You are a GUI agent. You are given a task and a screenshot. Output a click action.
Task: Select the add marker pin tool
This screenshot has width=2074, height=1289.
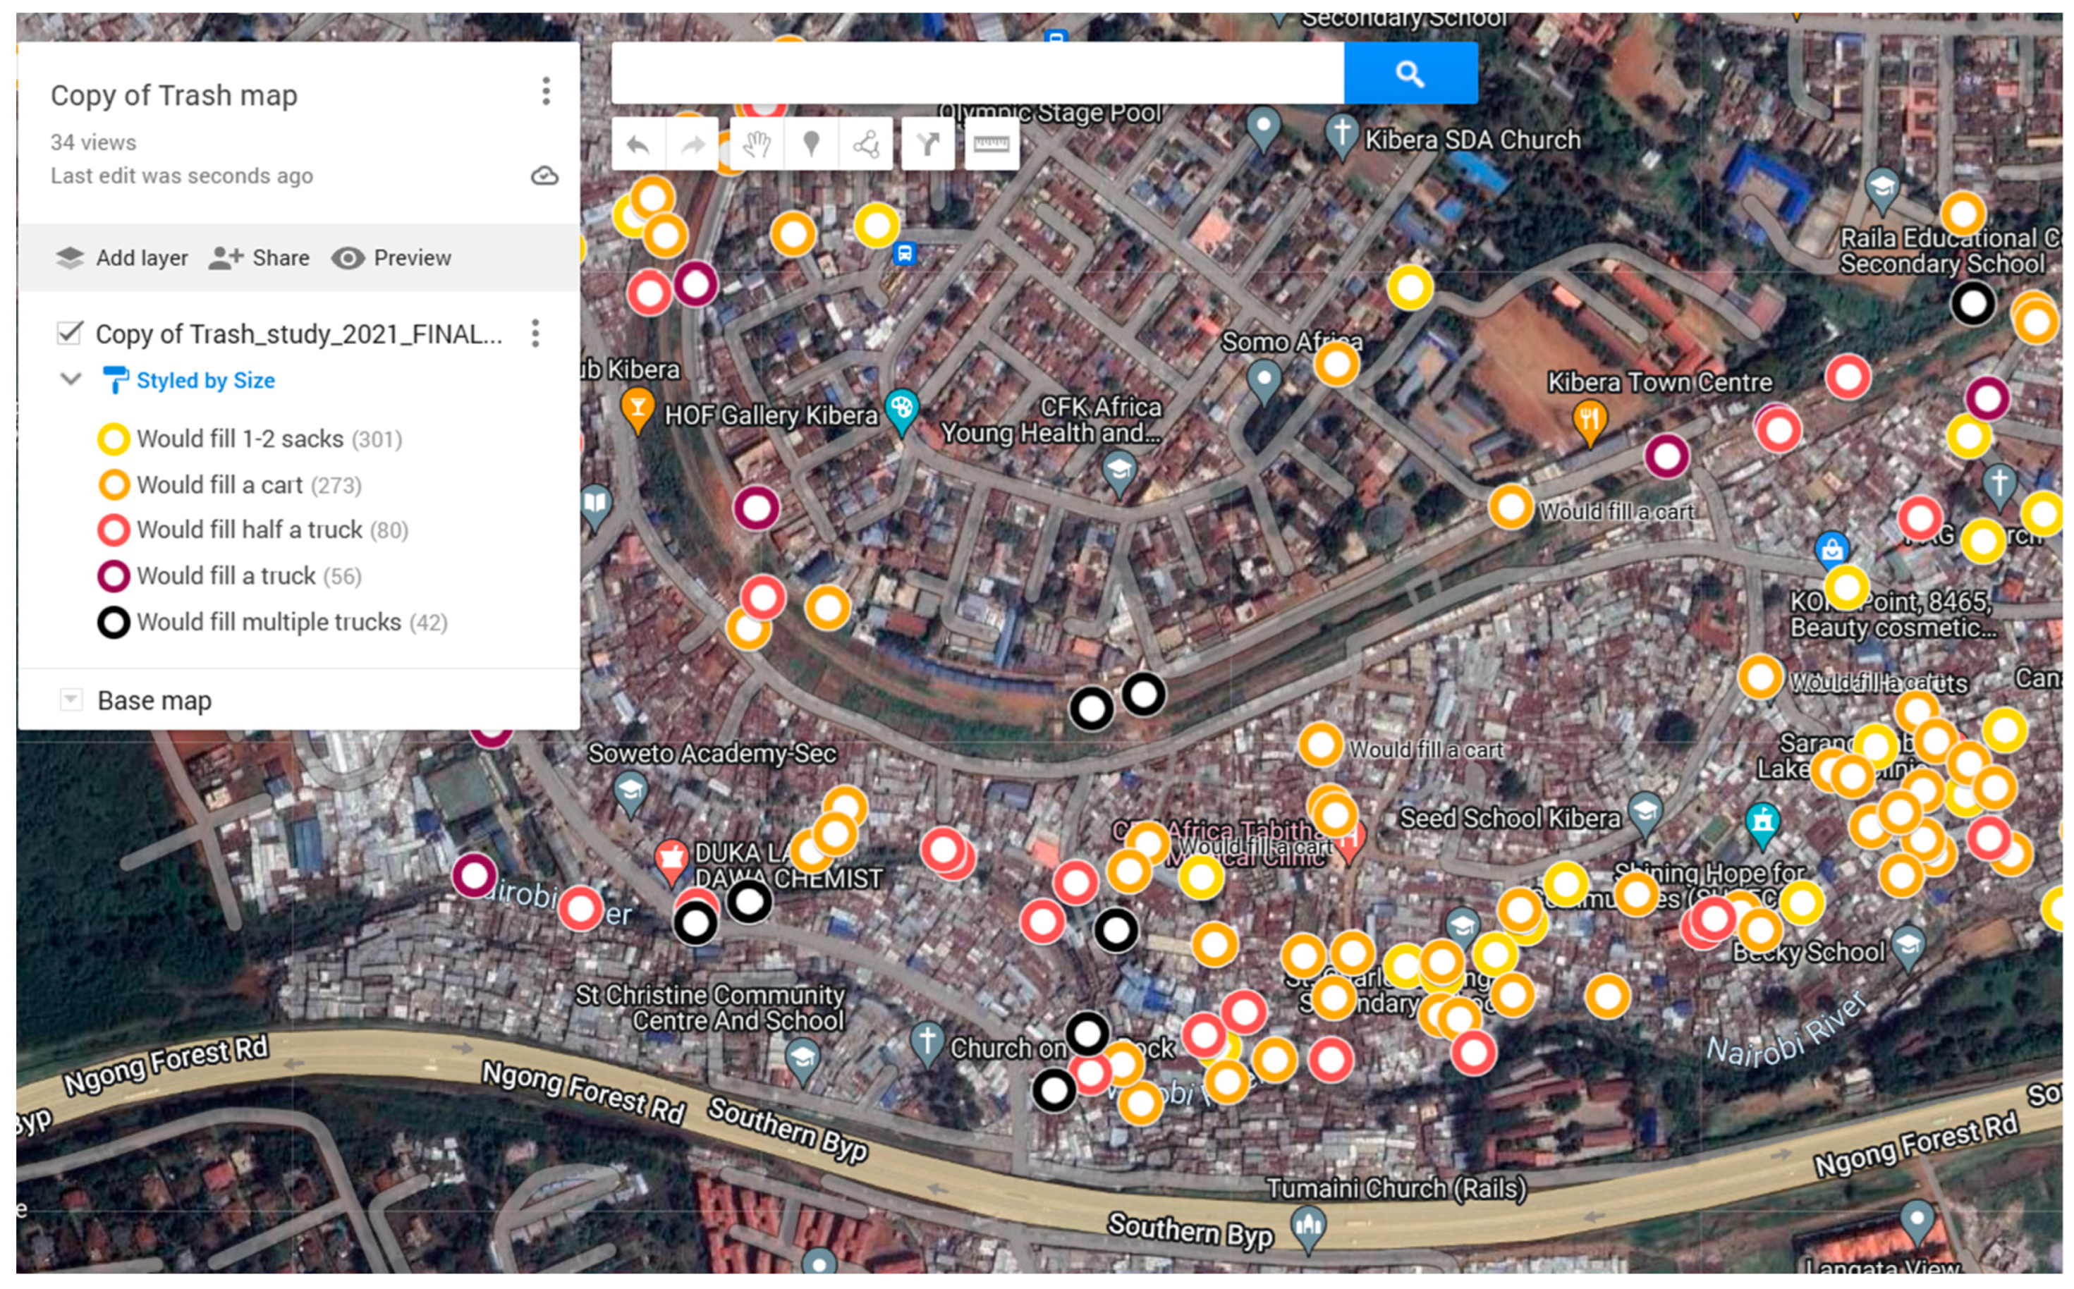[812, 144]
